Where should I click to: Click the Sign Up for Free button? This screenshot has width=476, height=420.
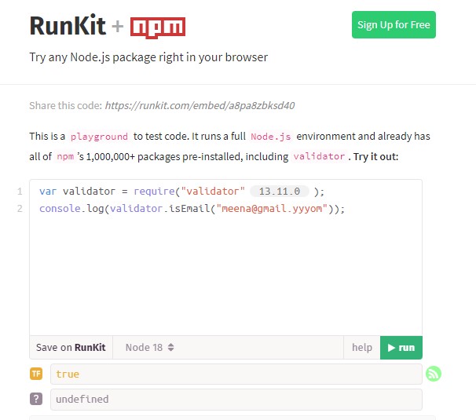pos(394,25)
